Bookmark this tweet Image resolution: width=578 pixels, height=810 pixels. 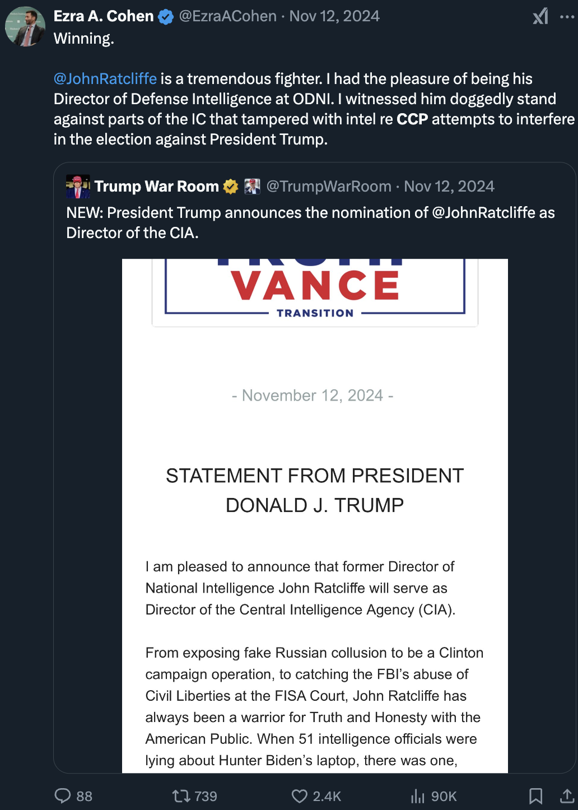pos(535,795)
